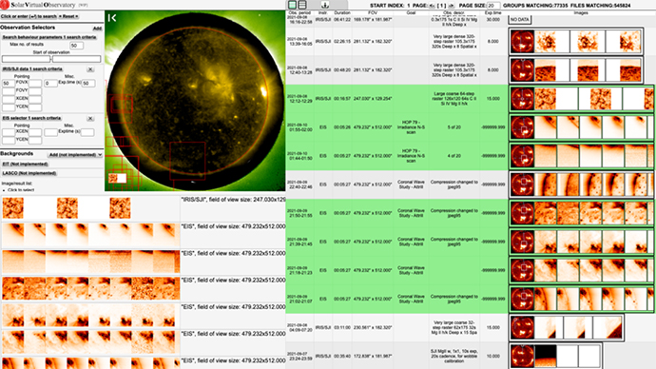The height and width of the screenshot is (369, 656).
Task: Select the '4 of 20' description cell
Action: (x=454, y=156)
